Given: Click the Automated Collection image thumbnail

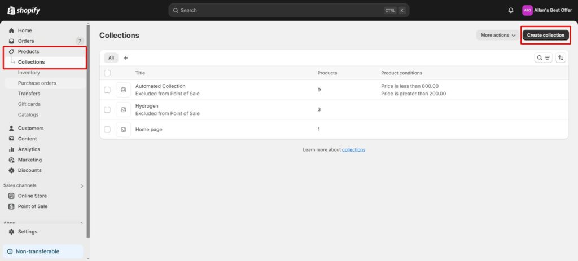Looking at the screenshot, I should pos(123,90).
